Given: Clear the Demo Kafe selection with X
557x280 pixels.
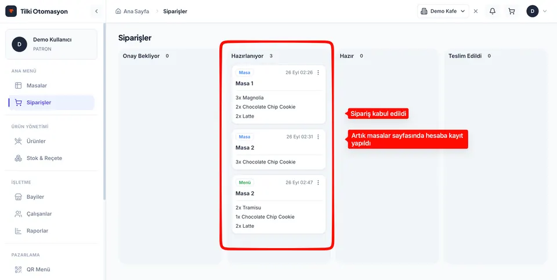Looking at the screenshot, I should point(476,12).
